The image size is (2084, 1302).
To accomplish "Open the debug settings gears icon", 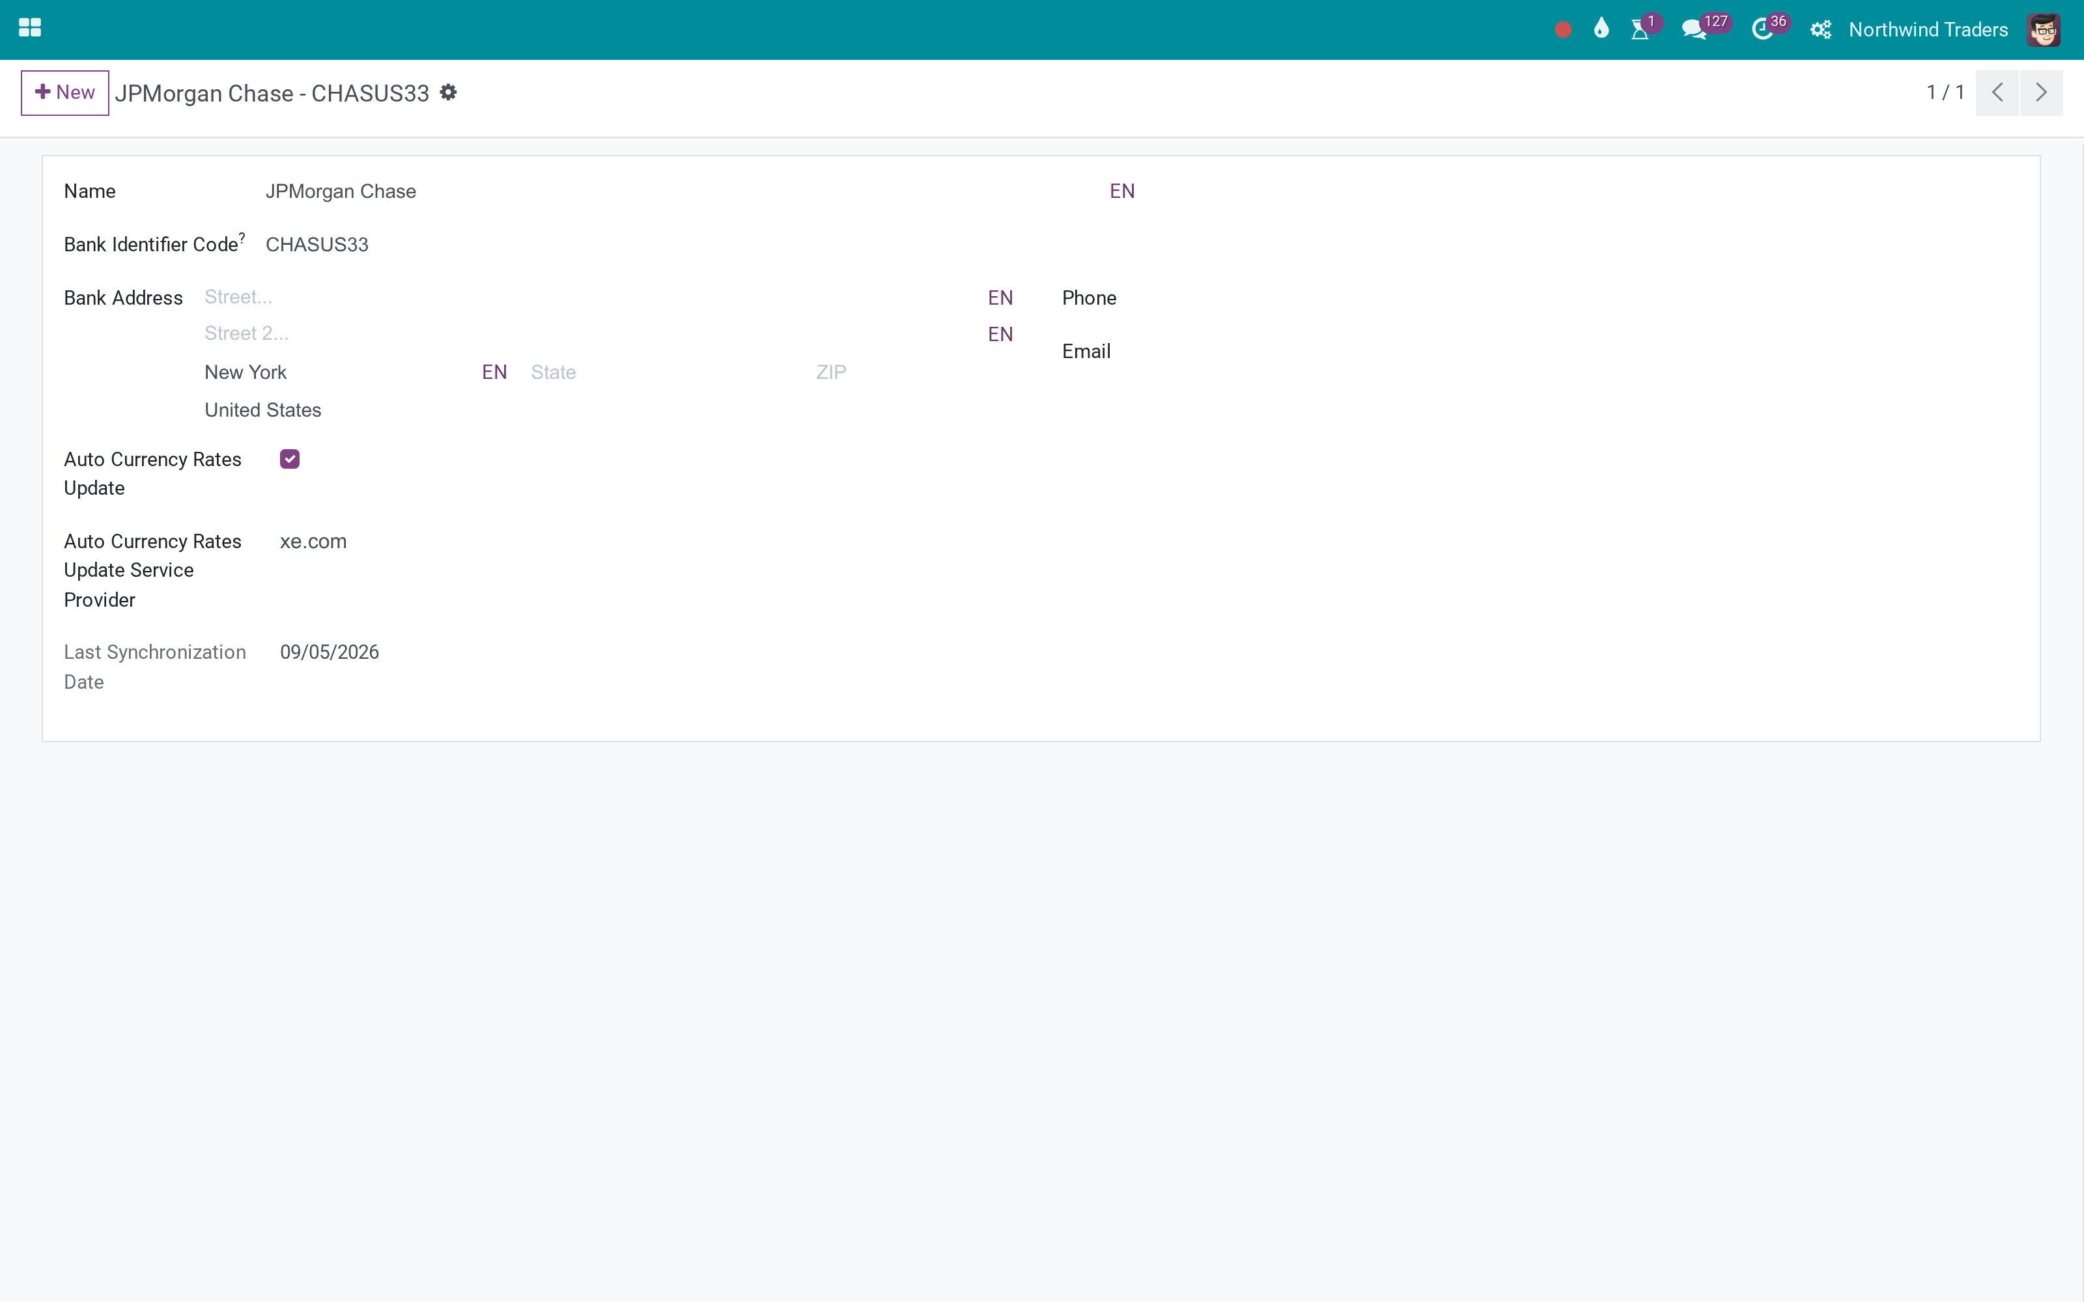I will click(x=1820, y=30).
